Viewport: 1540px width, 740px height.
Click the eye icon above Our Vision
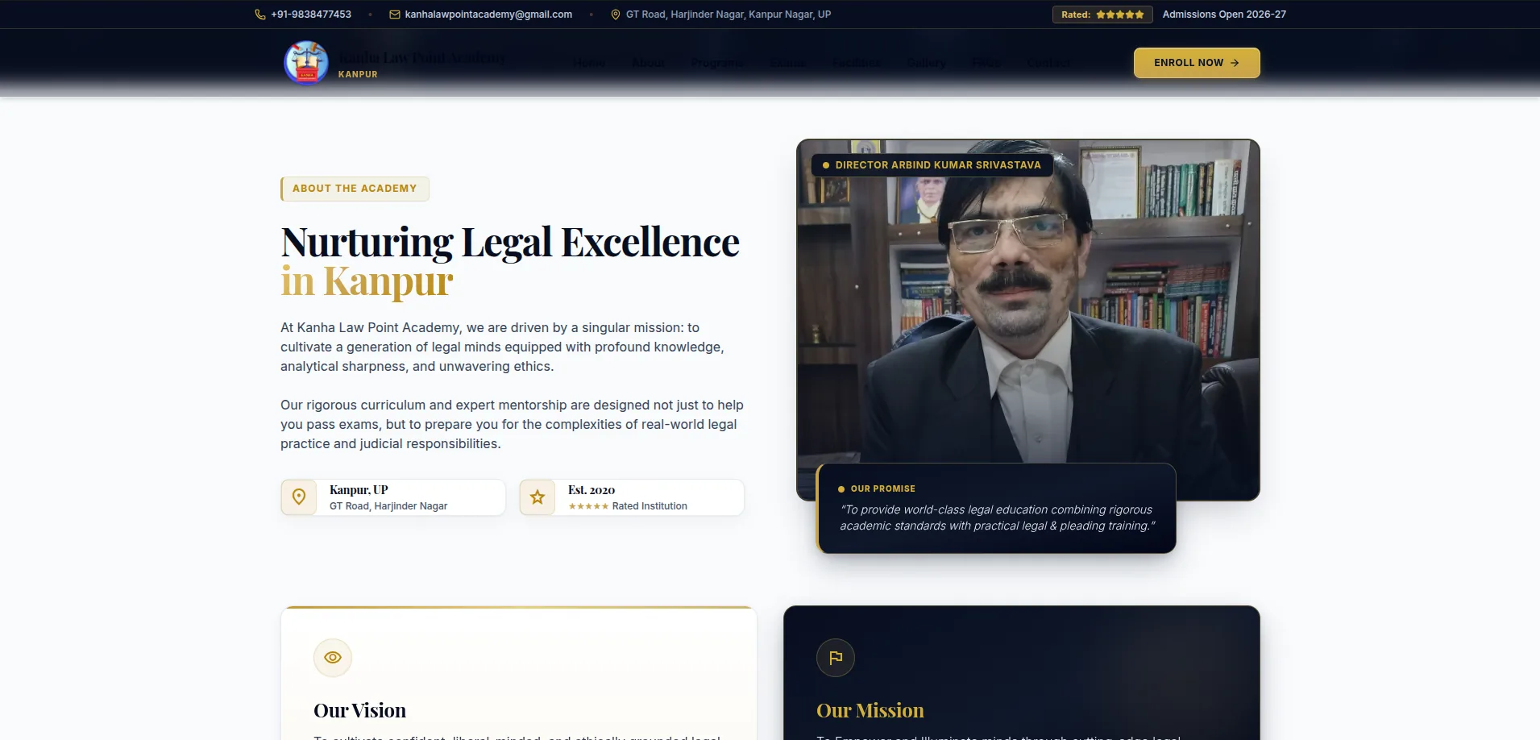pos(333,658)
